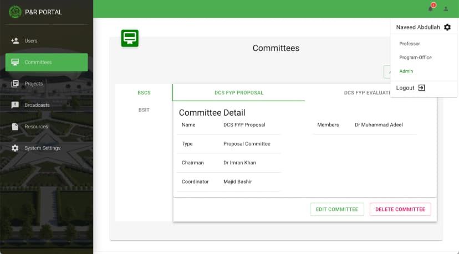
Task: Open the user profile icon in header
Action: point(446,9)
